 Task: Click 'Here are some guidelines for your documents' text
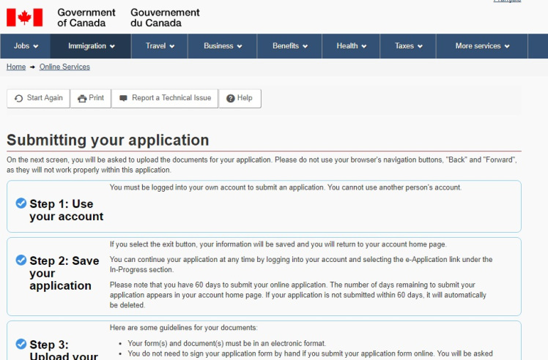(183, 328)
